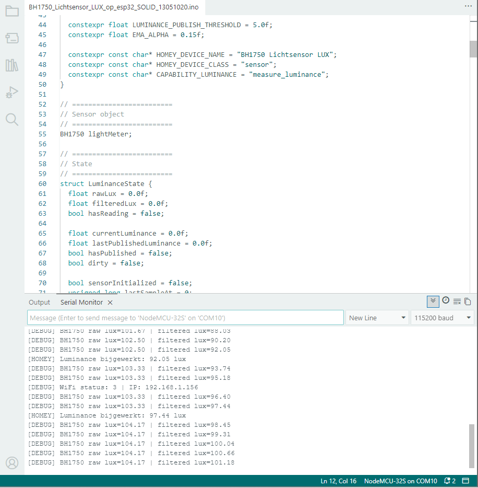Viewport: 478px width, 488px height.
Task: Click 'float currentLuminance = 0.0f;' line
Action: 128,234
